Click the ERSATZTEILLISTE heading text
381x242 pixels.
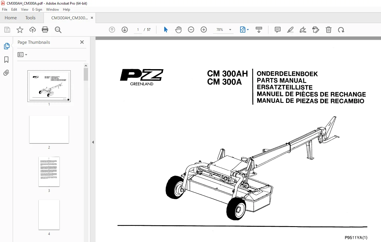click(285, 87)
